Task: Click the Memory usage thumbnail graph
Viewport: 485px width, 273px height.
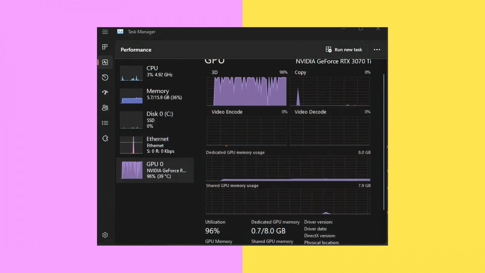Action: point(131,96)
